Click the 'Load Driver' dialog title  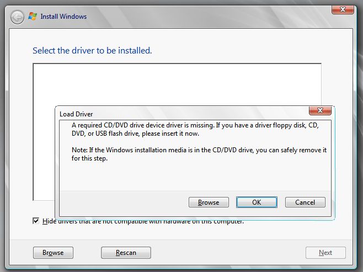coord(76,114)
